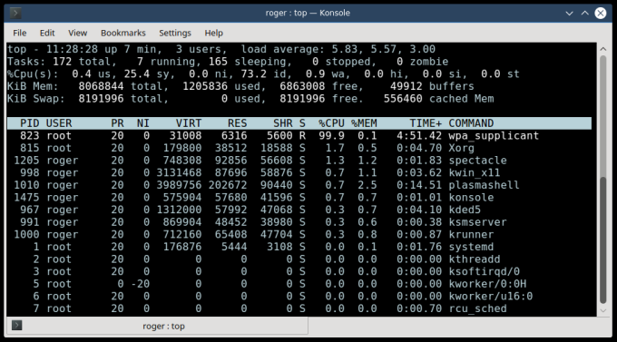The height and width of the screenshot is (342, 617).
Task: Click the kthreadd process name
Action: coord(475,259)
